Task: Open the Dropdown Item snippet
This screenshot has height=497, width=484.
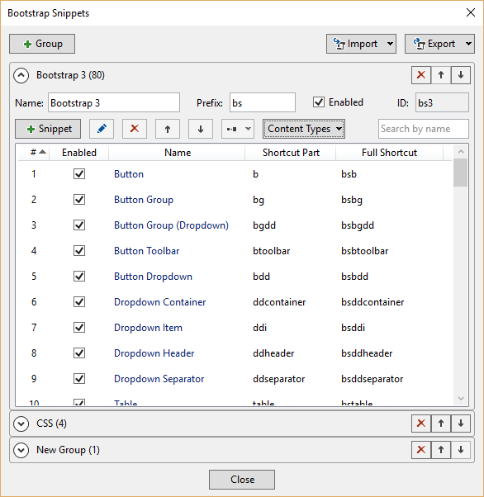Action: pos(148,328)
